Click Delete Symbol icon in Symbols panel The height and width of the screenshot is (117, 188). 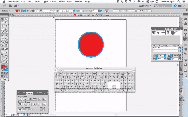(x=178, y=46)
